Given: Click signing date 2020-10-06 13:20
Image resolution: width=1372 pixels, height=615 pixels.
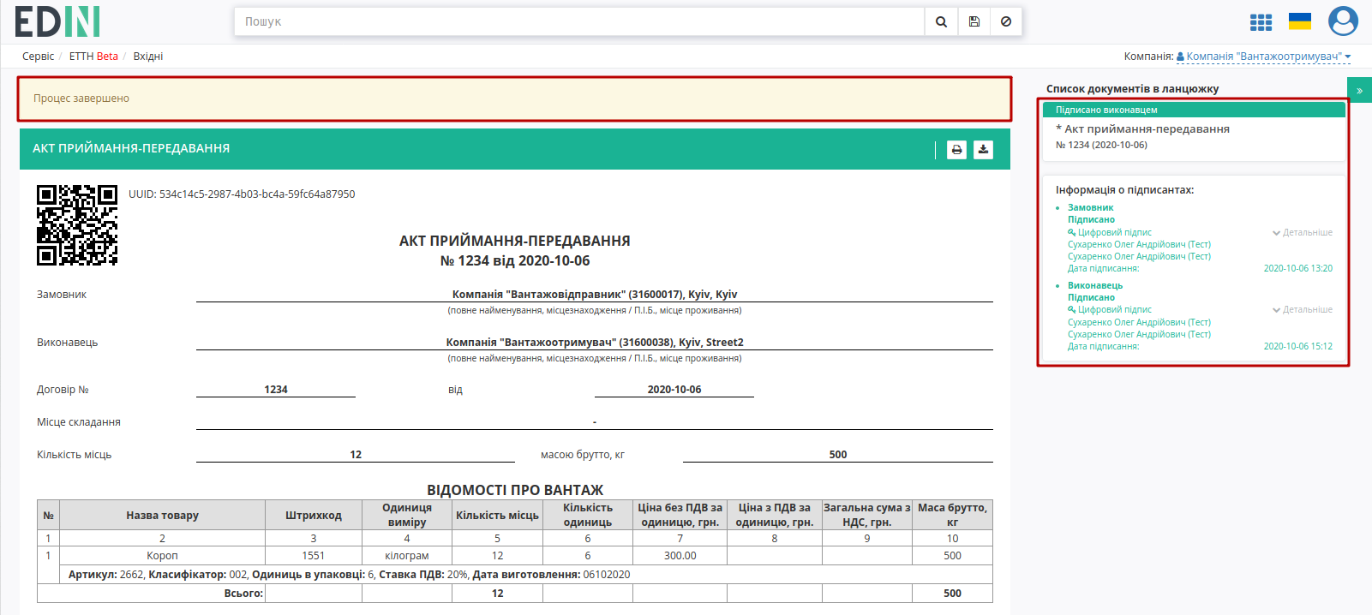Looking at the screenshot, I should point(1298,268).
